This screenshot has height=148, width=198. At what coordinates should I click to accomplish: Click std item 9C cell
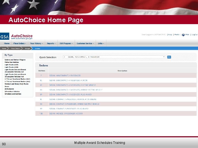[42, 99]
